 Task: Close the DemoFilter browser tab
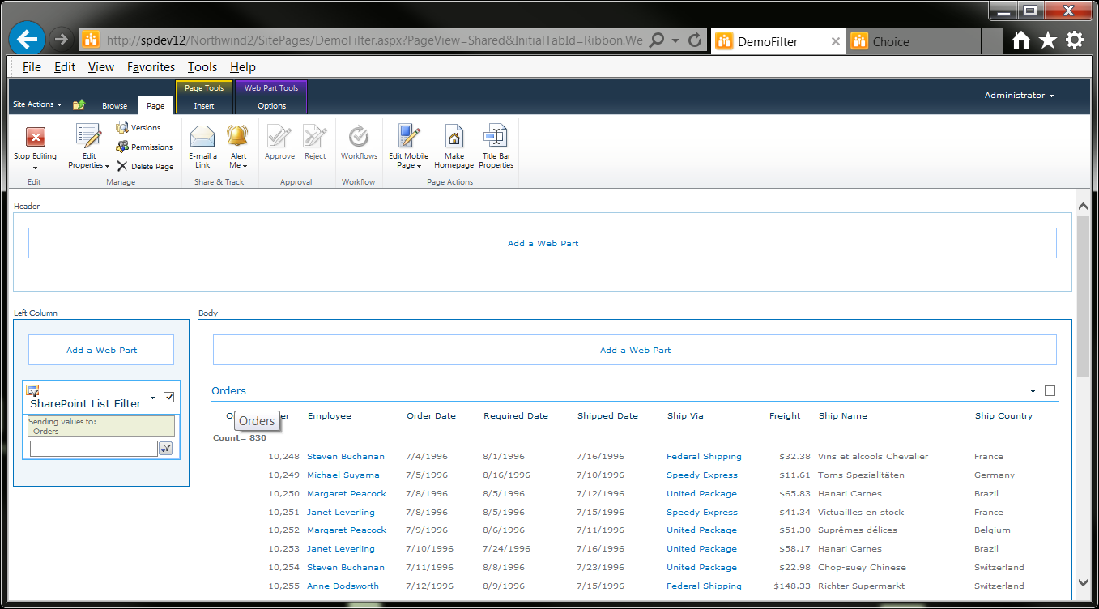[836, 41]
